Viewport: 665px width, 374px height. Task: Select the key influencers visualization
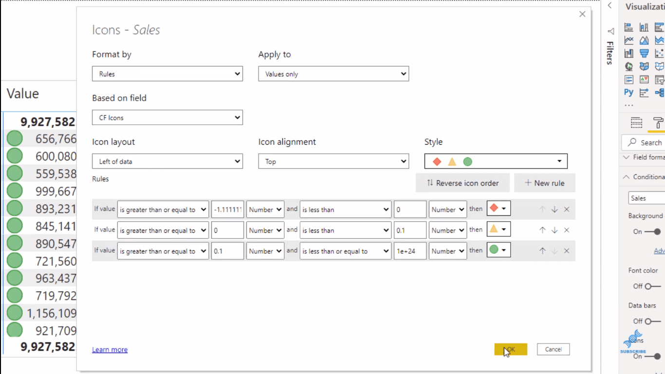[644, 93]
